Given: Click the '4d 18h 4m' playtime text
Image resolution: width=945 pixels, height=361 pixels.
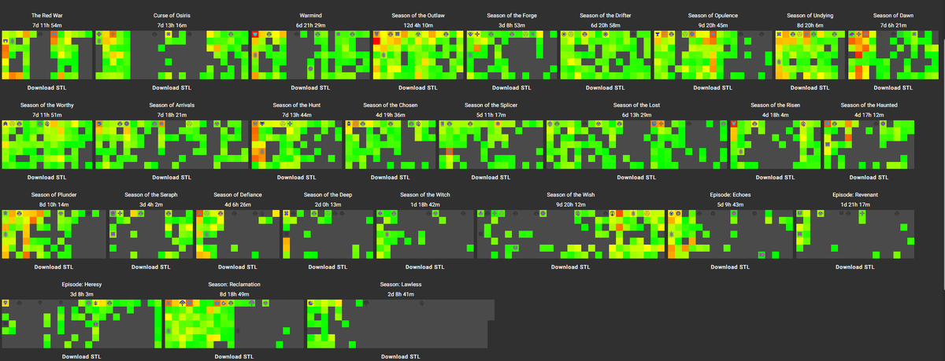Looking at the screenshot, I should point(775,115).
